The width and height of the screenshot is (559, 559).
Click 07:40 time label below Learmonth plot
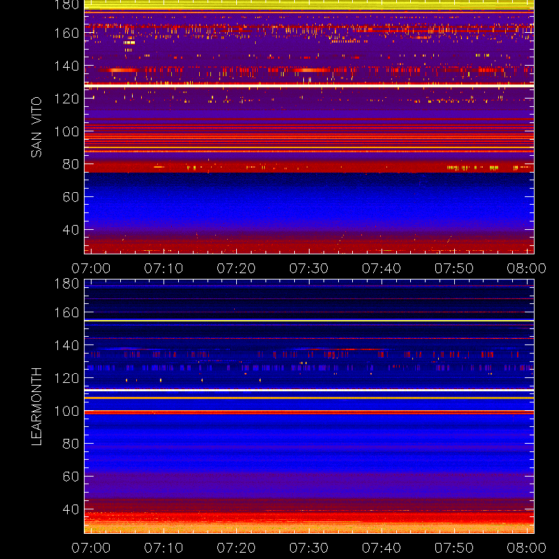(382, 548)
